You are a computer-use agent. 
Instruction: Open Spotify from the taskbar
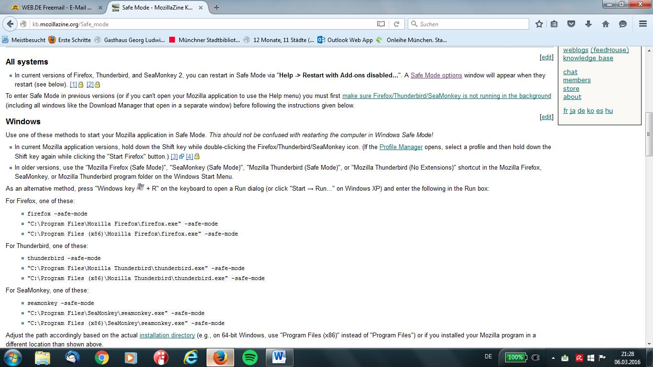[250, 357]
